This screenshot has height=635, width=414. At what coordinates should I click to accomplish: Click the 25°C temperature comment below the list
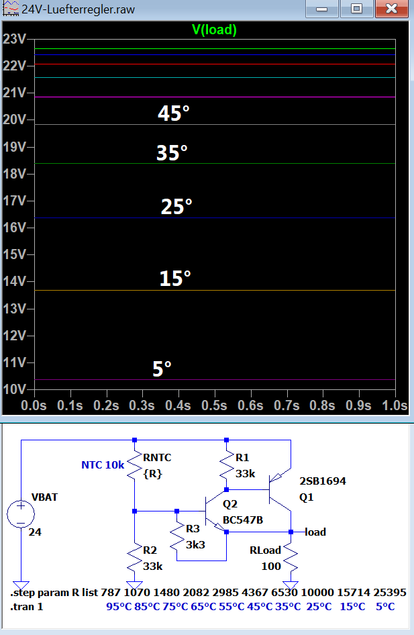click(x=319, y=607)
